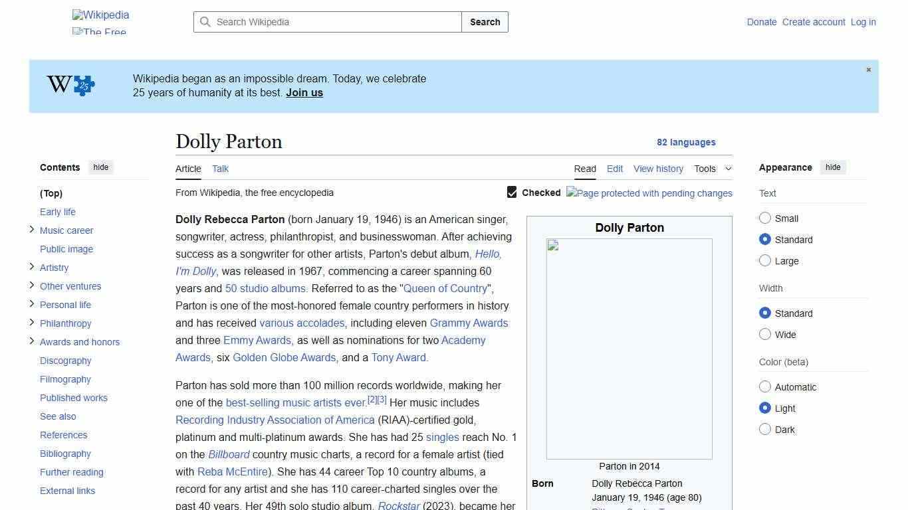Expand the Music career contents section
This screenshot has width=908, height=510.
(32, 229)
